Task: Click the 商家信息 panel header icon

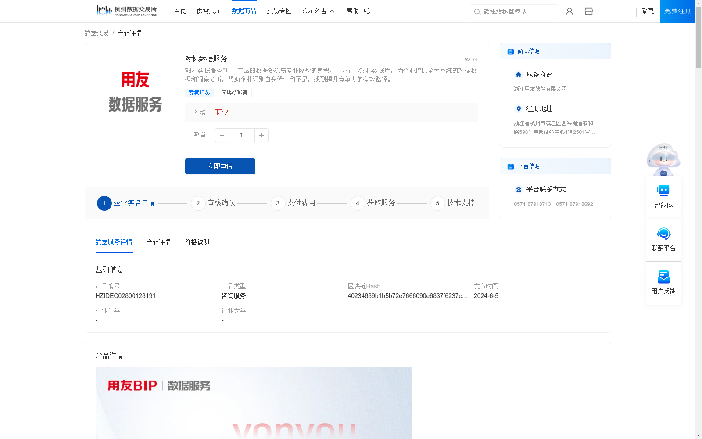Action: coord(511,52)
